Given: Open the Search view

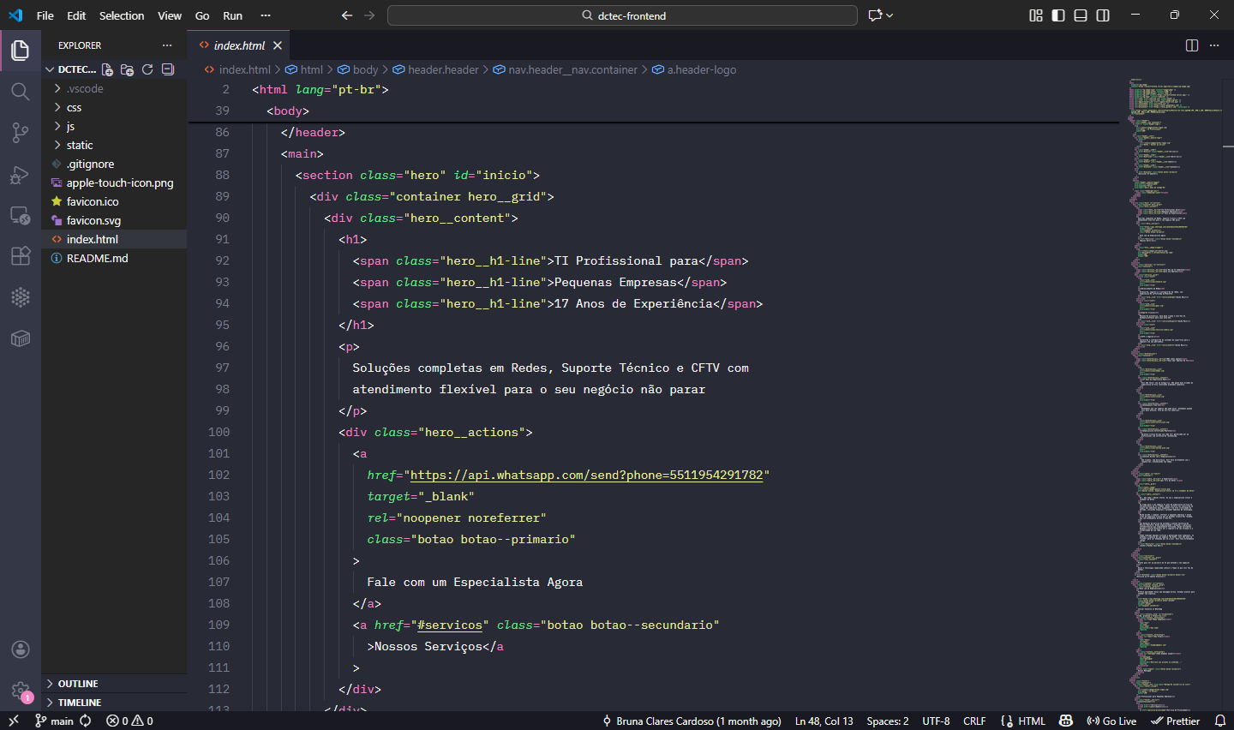Looking at the screenshot, I should tap(21, 92).
